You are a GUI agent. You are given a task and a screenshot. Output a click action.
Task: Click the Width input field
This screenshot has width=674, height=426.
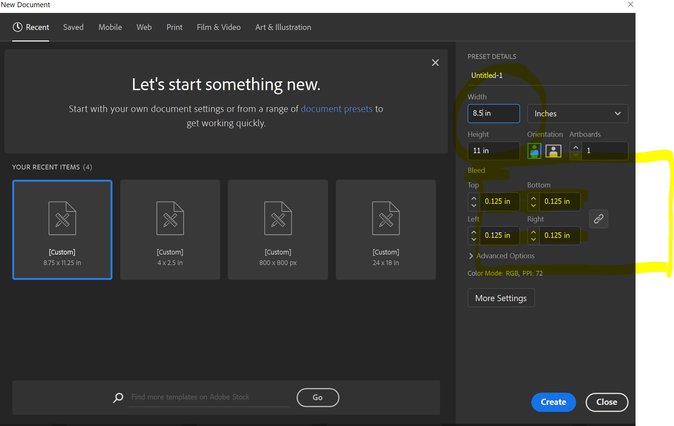pyautogui.click(x=493, y=113)
